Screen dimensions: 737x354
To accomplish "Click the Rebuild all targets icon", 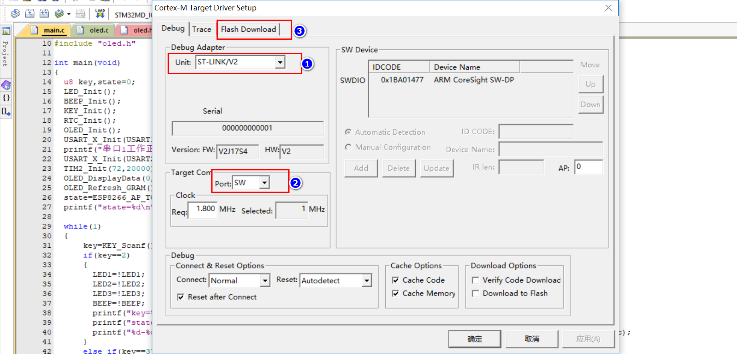I will [44, 14].
